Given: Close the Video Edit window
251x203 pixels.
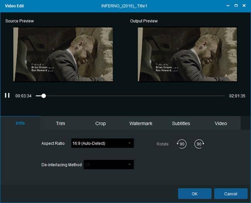Looking at the screenshot, I should pyautogui.click(x=244, y=6).
